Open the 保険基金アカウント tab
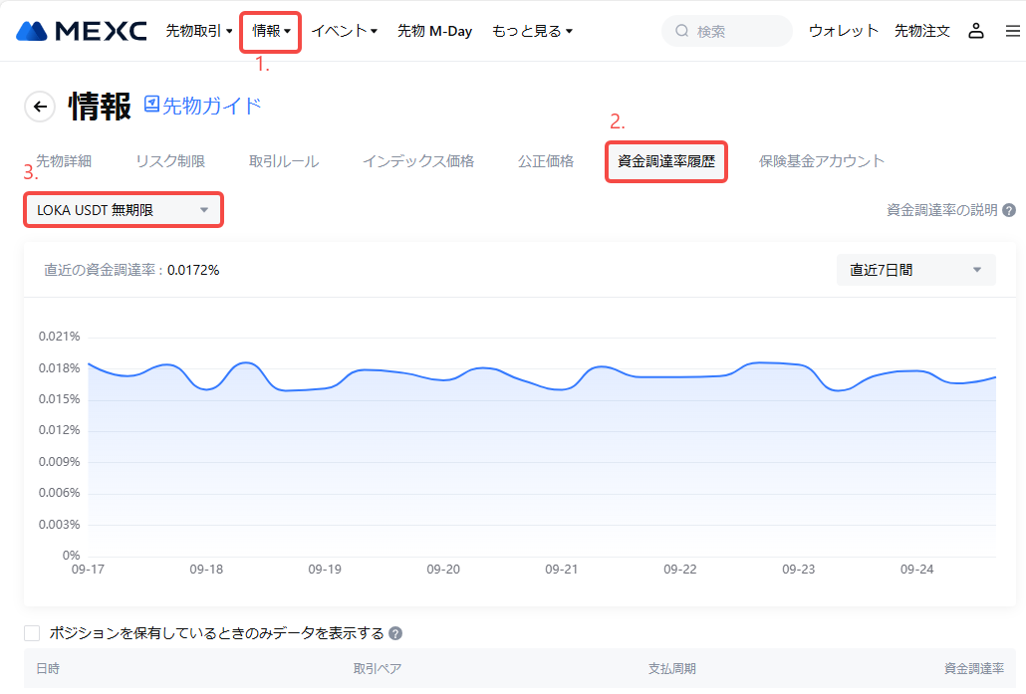This screenshot has height=694, width=1026. [821, 161]
